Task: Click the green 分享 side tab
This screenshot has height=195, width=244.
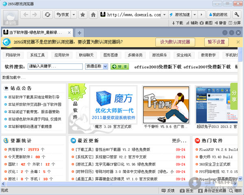Action: click(x=234, y=96)
